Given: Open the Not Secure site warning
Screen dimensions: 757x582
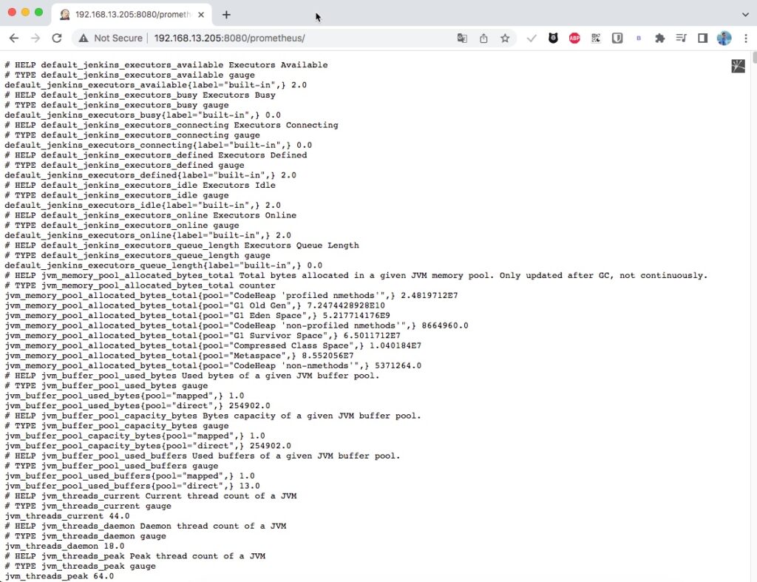Looking at the screenshot, I should tap(111, 38).
